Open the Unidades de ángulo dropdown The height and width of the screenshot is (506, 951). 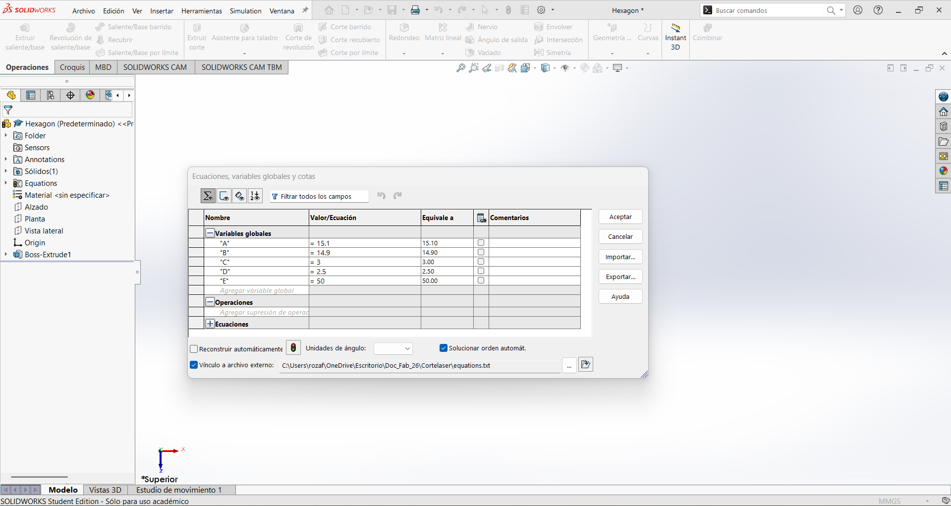[393, 348]
